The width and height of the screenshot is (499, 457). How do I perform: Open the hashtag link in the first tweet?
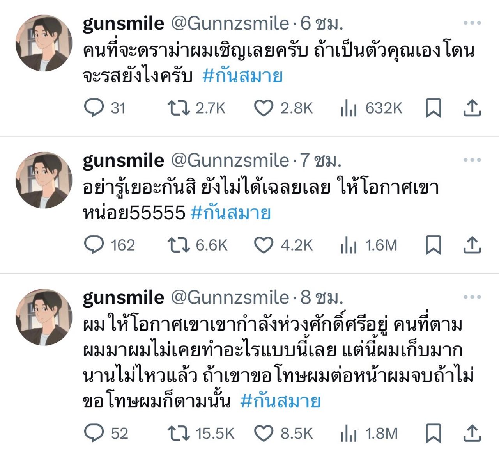tap(242, 76)
